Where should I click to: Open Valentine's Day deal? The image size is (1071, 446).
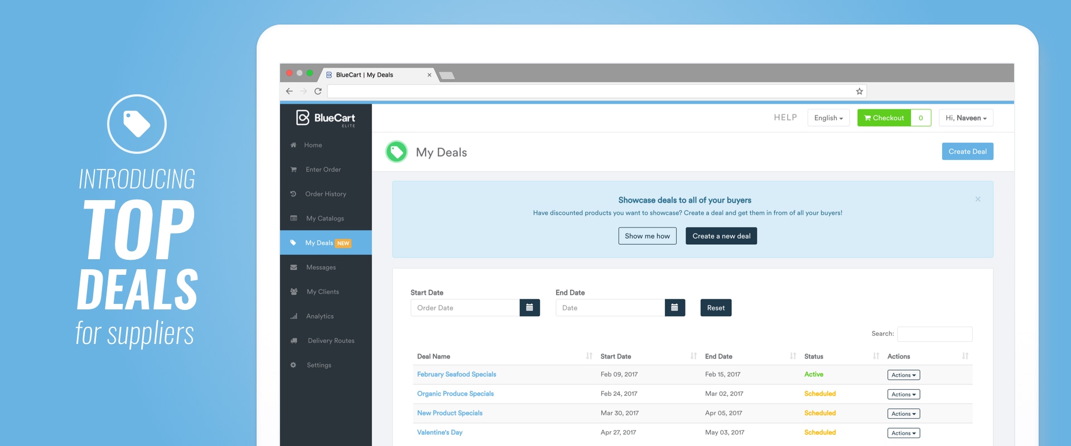tap(440, 433)
